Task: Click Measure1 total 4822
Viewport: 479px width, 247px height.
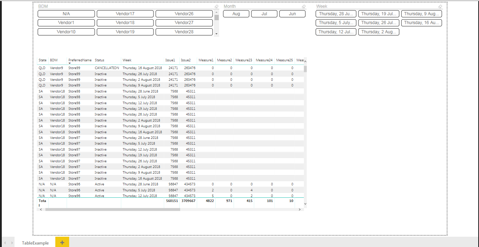Action: (x=209, y=201)
